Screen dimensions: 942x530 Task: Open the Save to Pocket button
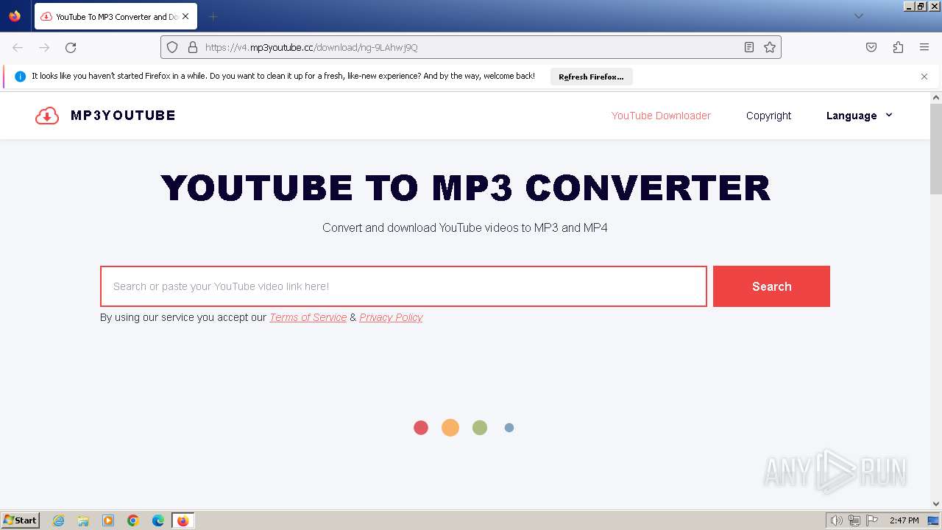coord(871,47)
